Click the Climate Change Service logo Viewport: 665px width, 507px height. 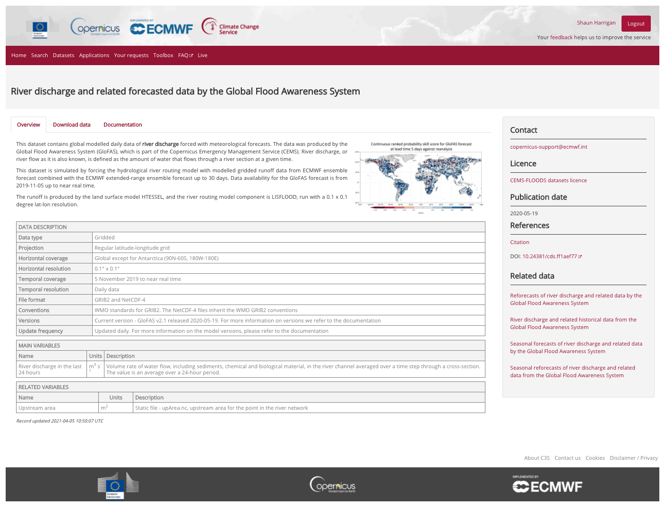(x=230, y=27)
